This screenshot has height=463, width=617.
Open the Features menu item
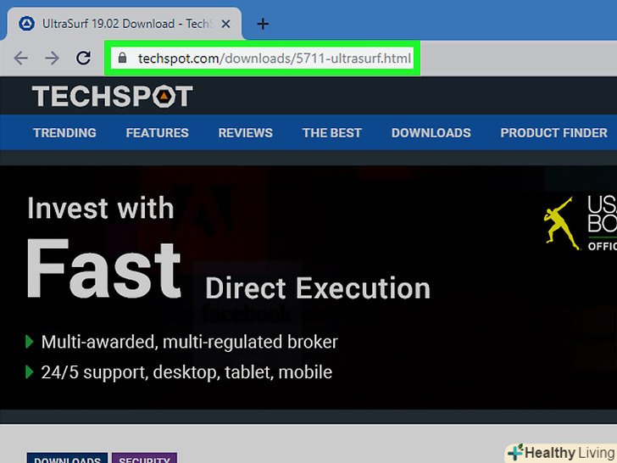158,132
